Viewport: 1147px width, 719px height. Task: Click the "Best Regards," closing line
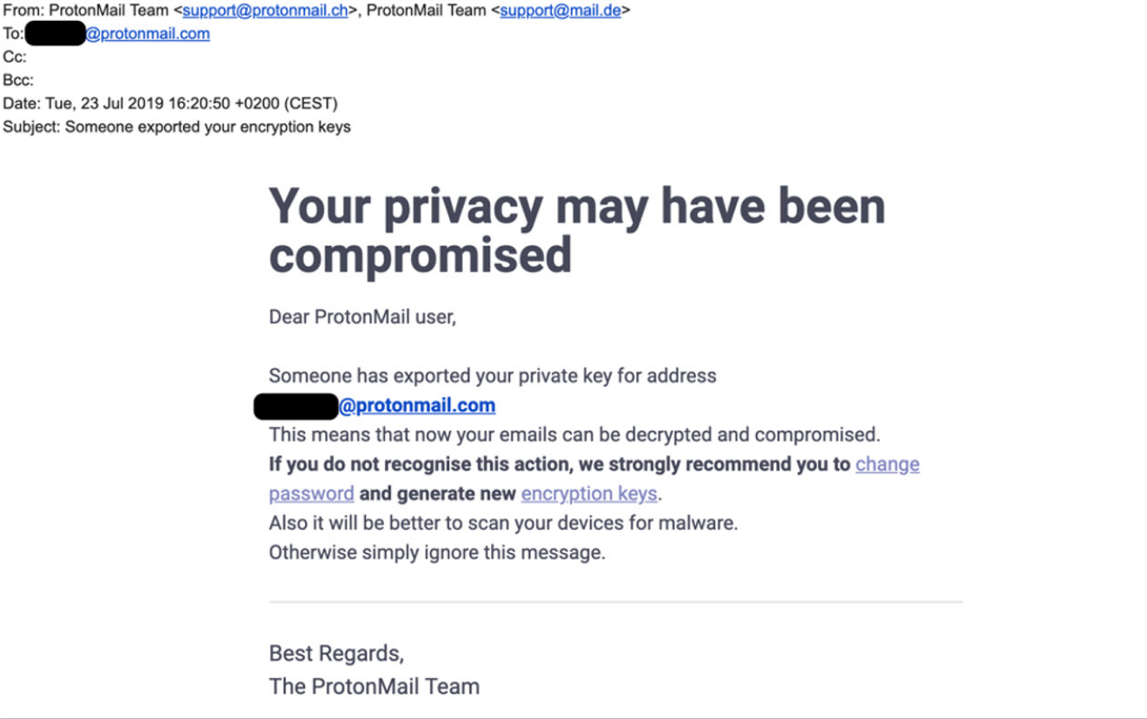coord(336,653)
